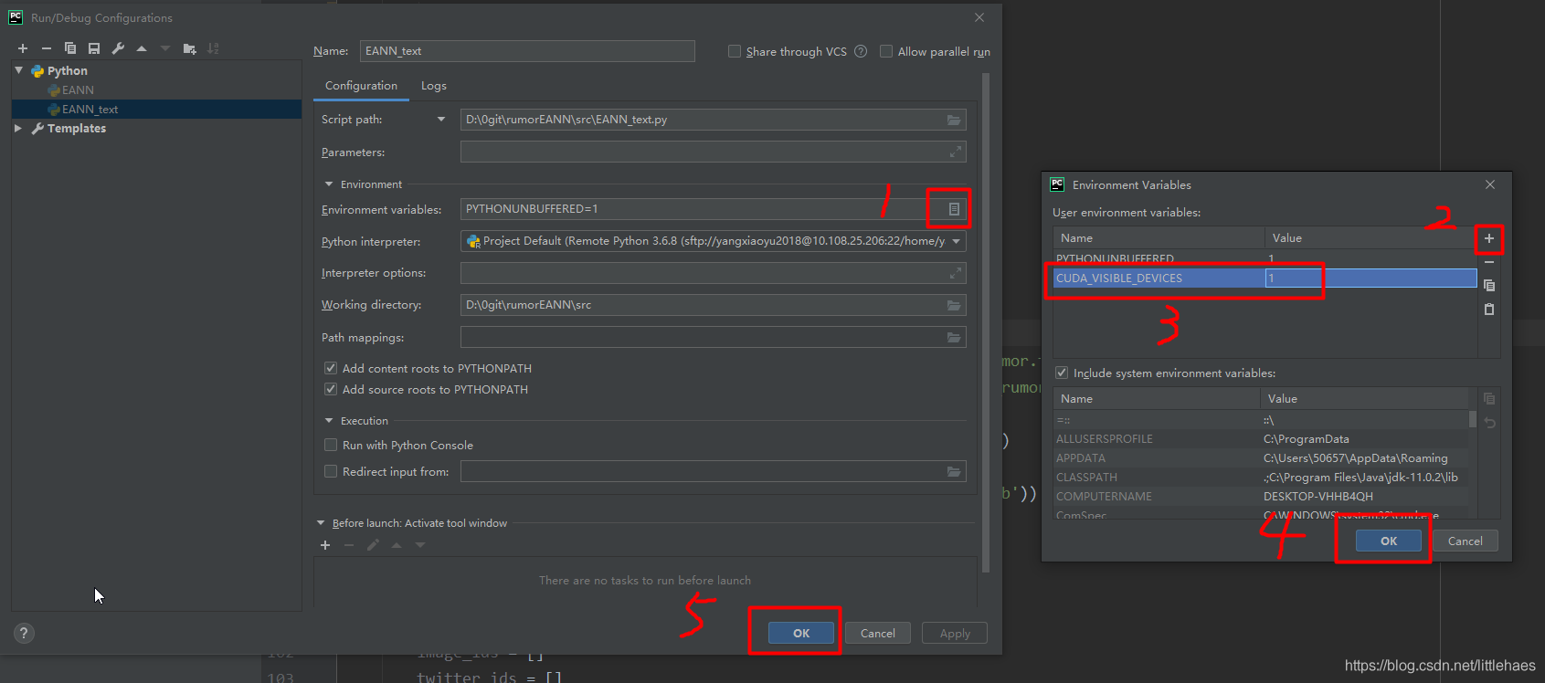Screen dimensions: 1545x683
Task: Browse path mappings folder icon
Action: tap(954, 338)
